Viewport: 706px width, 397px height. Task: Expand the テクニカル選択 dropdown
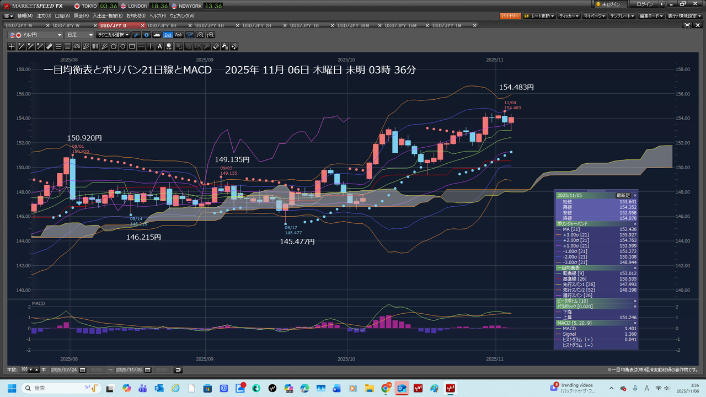(x=114, y=35)
